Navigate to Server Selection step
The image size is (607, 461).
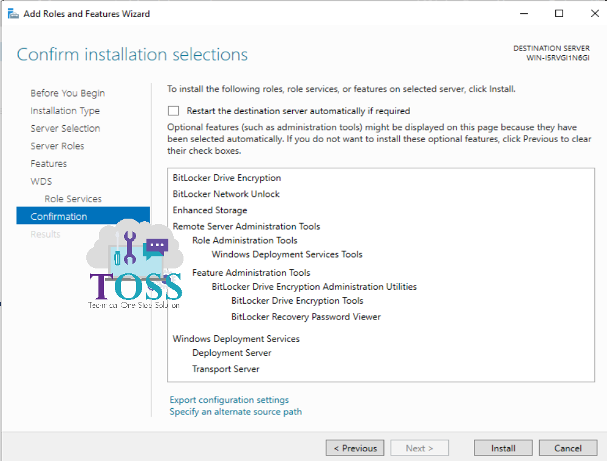click(65, 128)
